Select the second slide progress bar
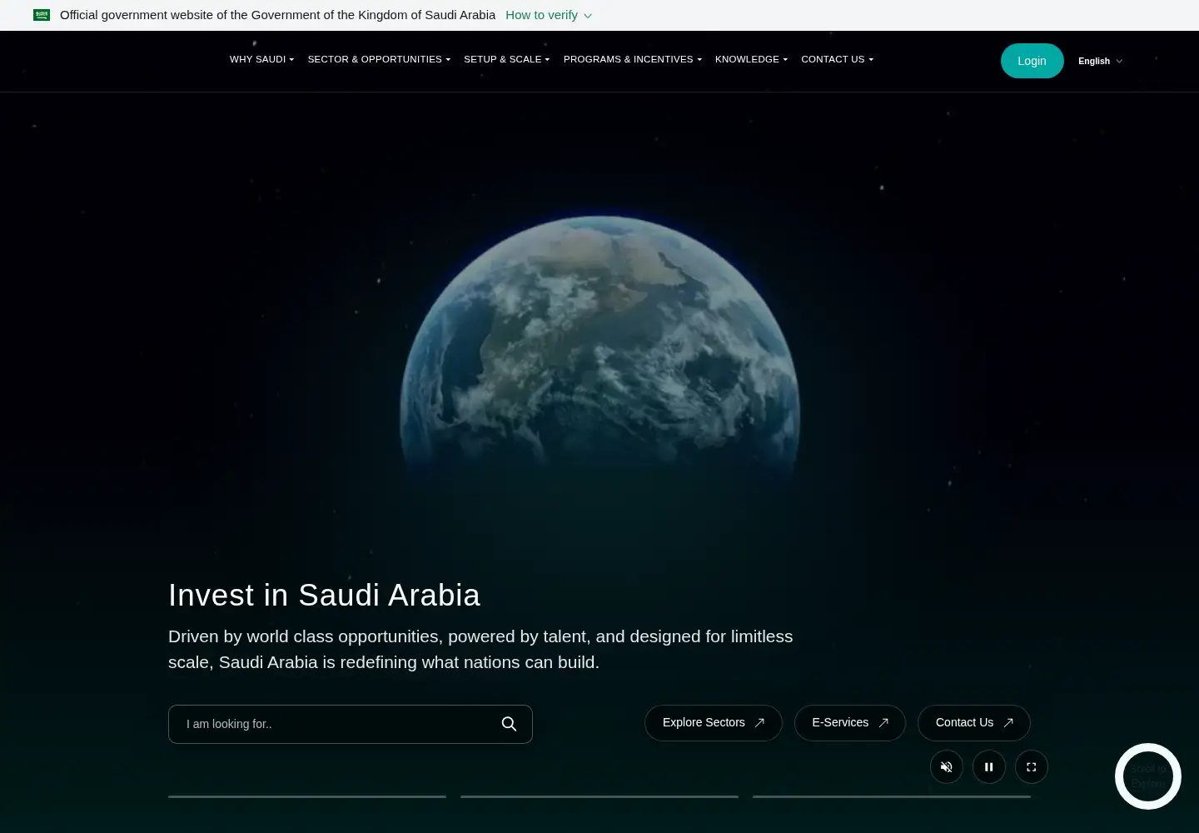Viewport: 1199px width, 833px height. (599, 796)
